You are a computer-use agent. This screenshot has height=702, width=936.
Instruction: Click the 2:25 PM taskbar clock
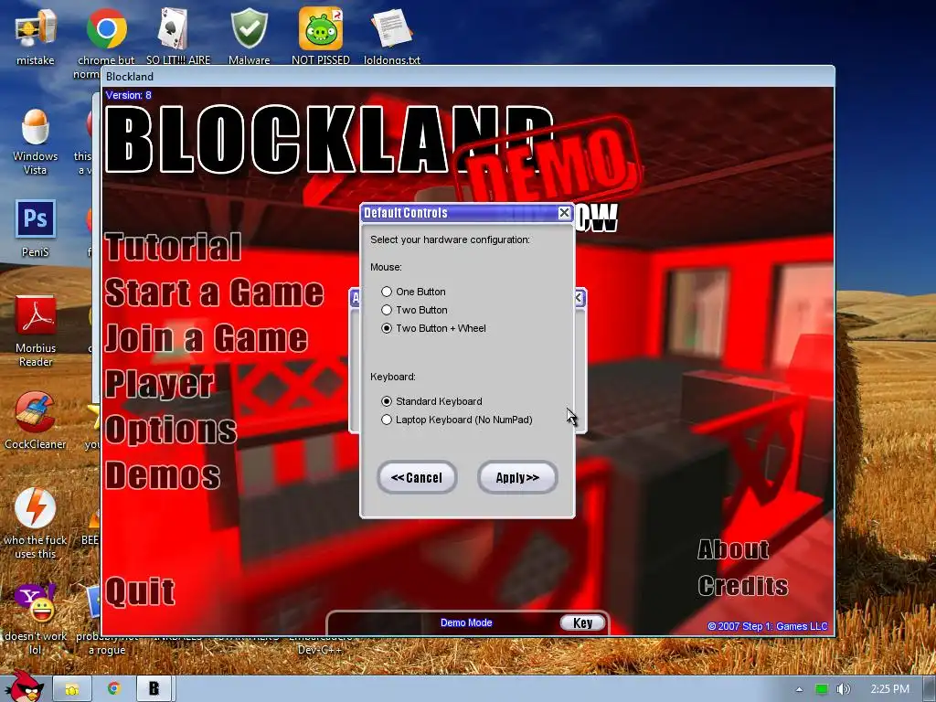coord(889,689)
